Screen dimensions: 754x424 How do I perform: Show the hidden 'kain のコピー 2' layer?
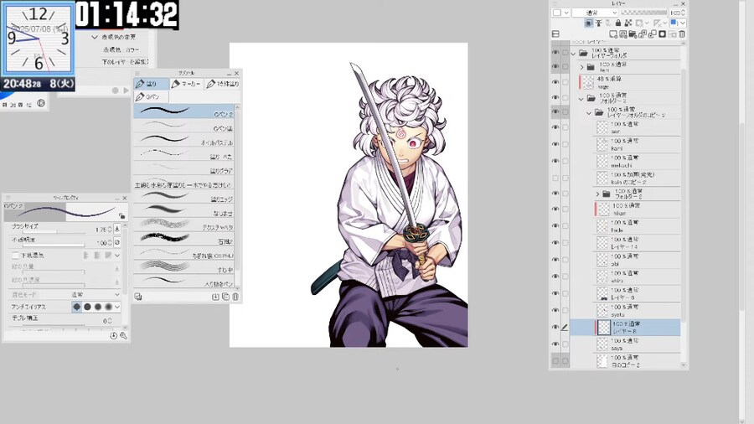(x=555, y=178)
